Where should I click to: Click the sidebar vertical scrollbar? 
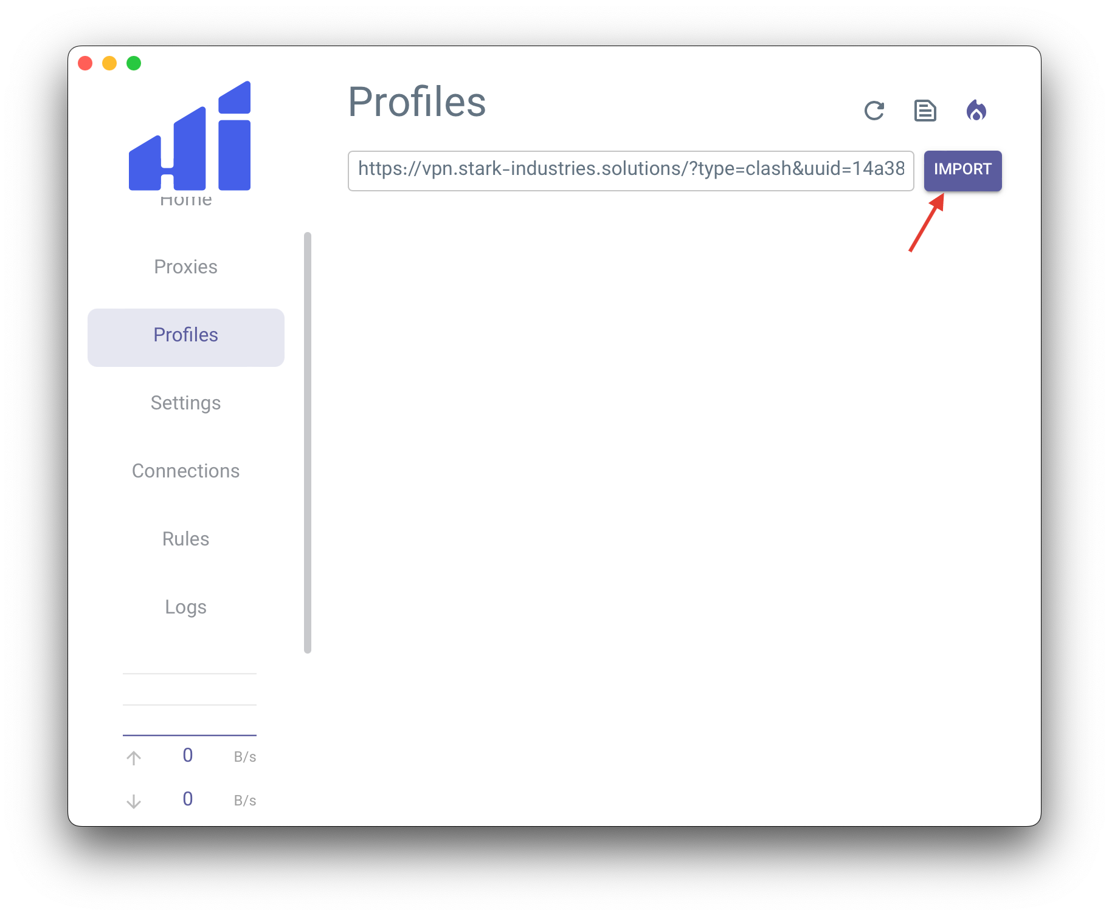click(308, 442)
